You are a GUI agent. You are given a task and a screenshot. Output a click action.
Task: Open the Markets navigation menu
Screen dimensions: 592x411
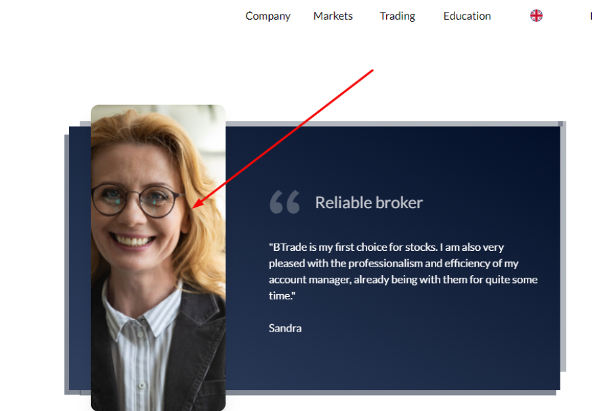coord(333,16)
